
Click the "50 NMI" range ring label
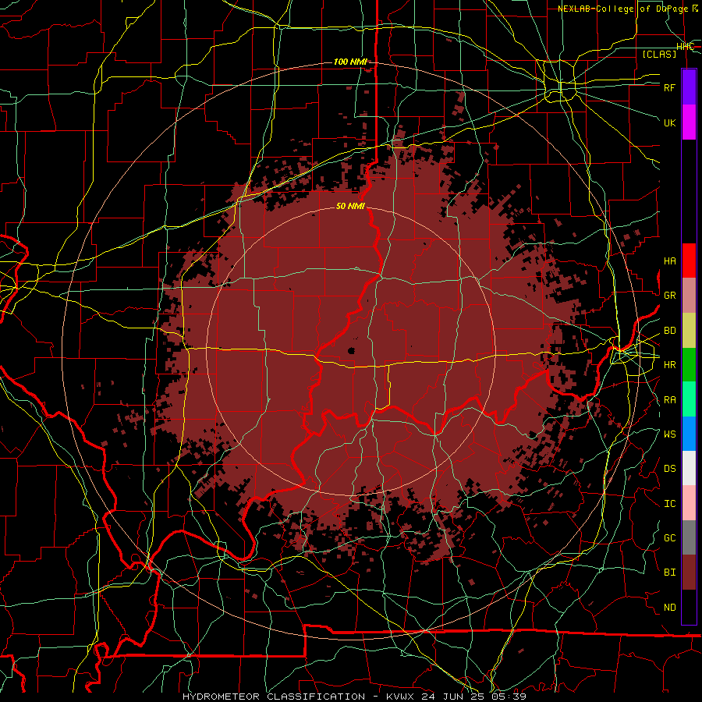click(350, 206)
